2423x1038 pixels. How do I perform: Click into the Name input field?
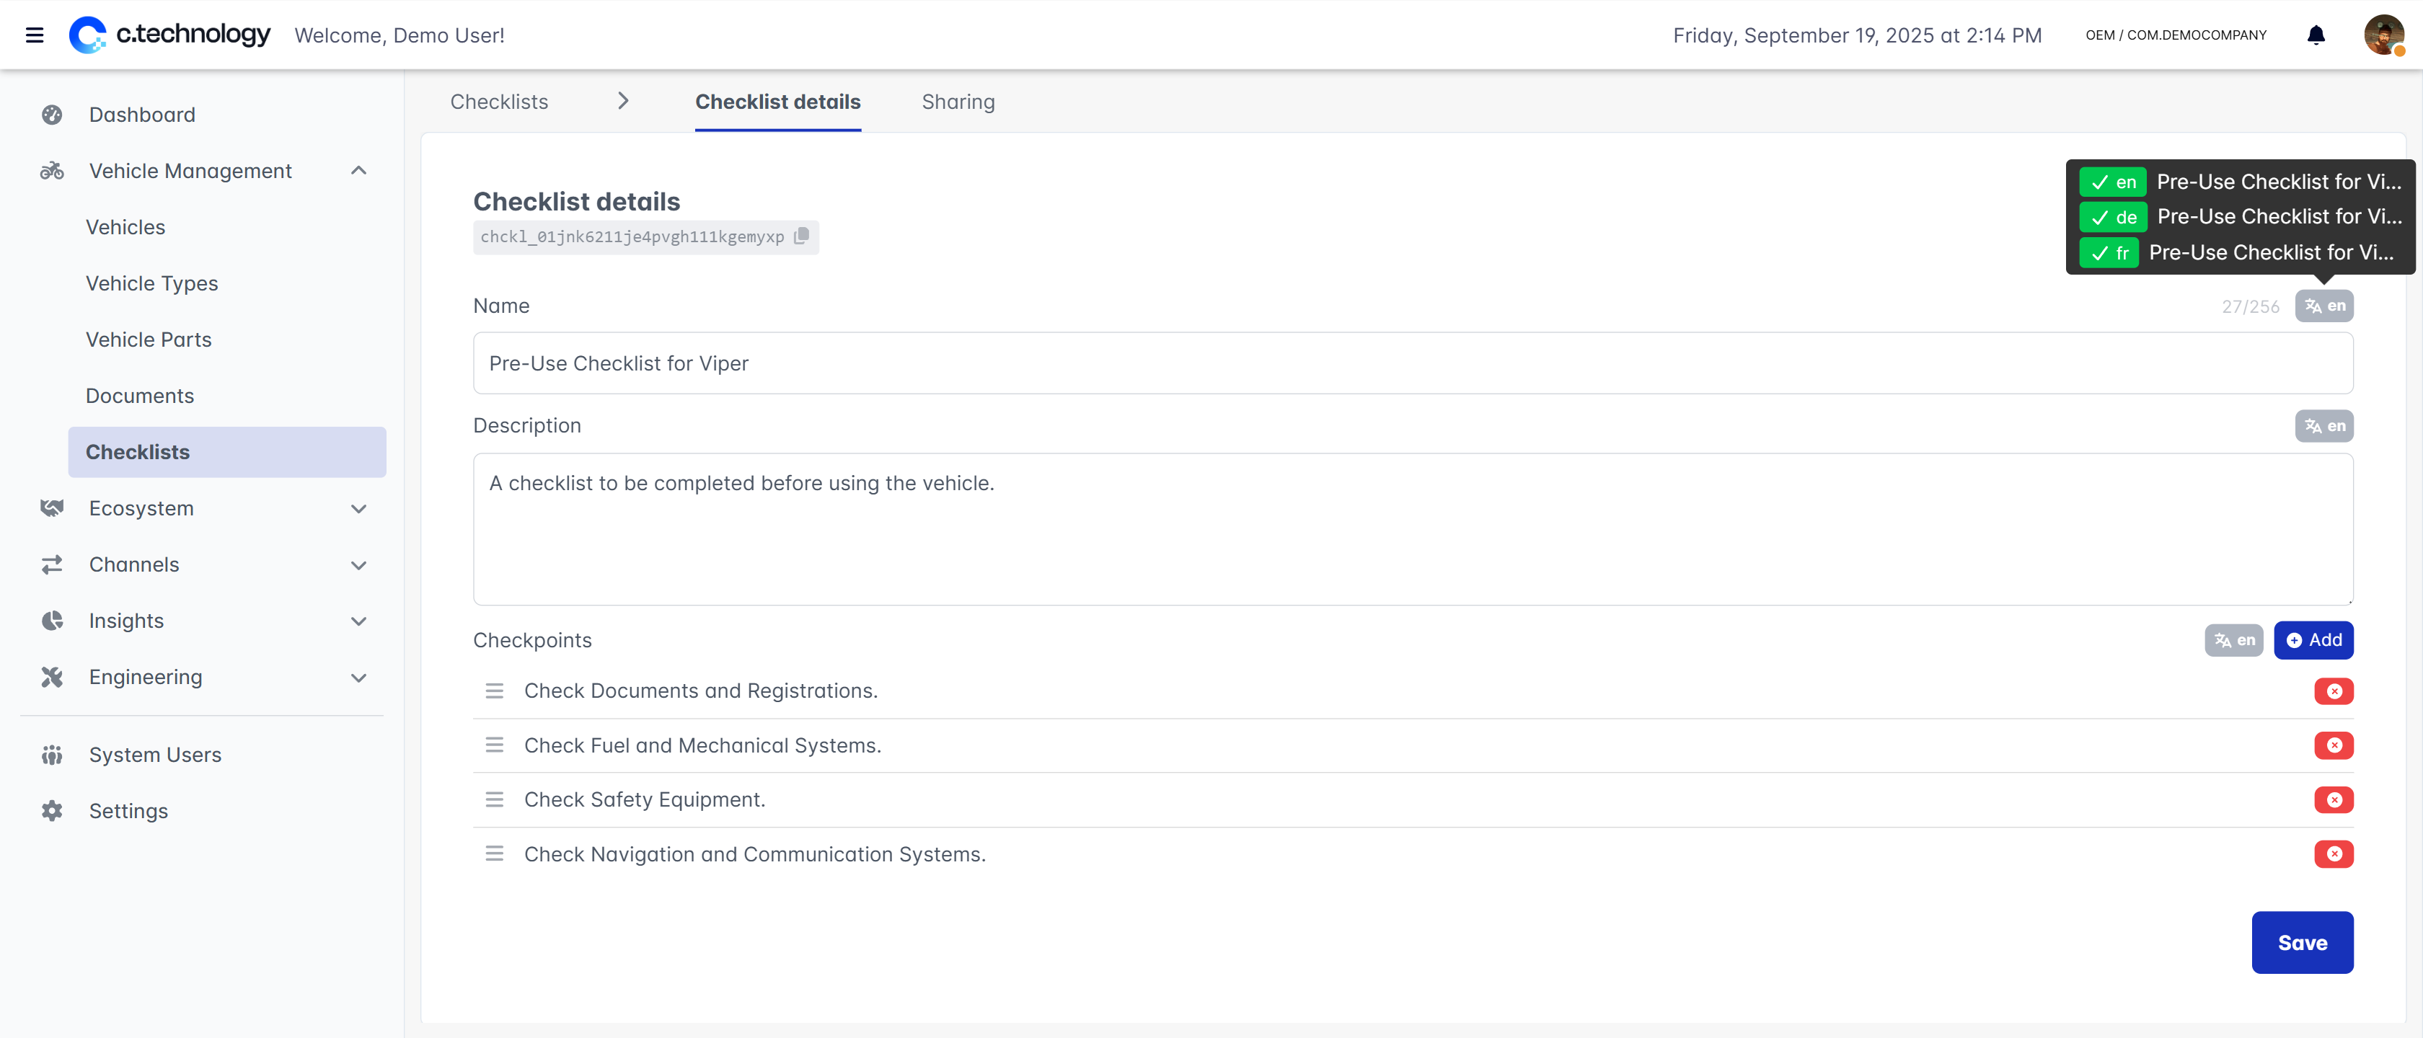tap(1412, 363)
